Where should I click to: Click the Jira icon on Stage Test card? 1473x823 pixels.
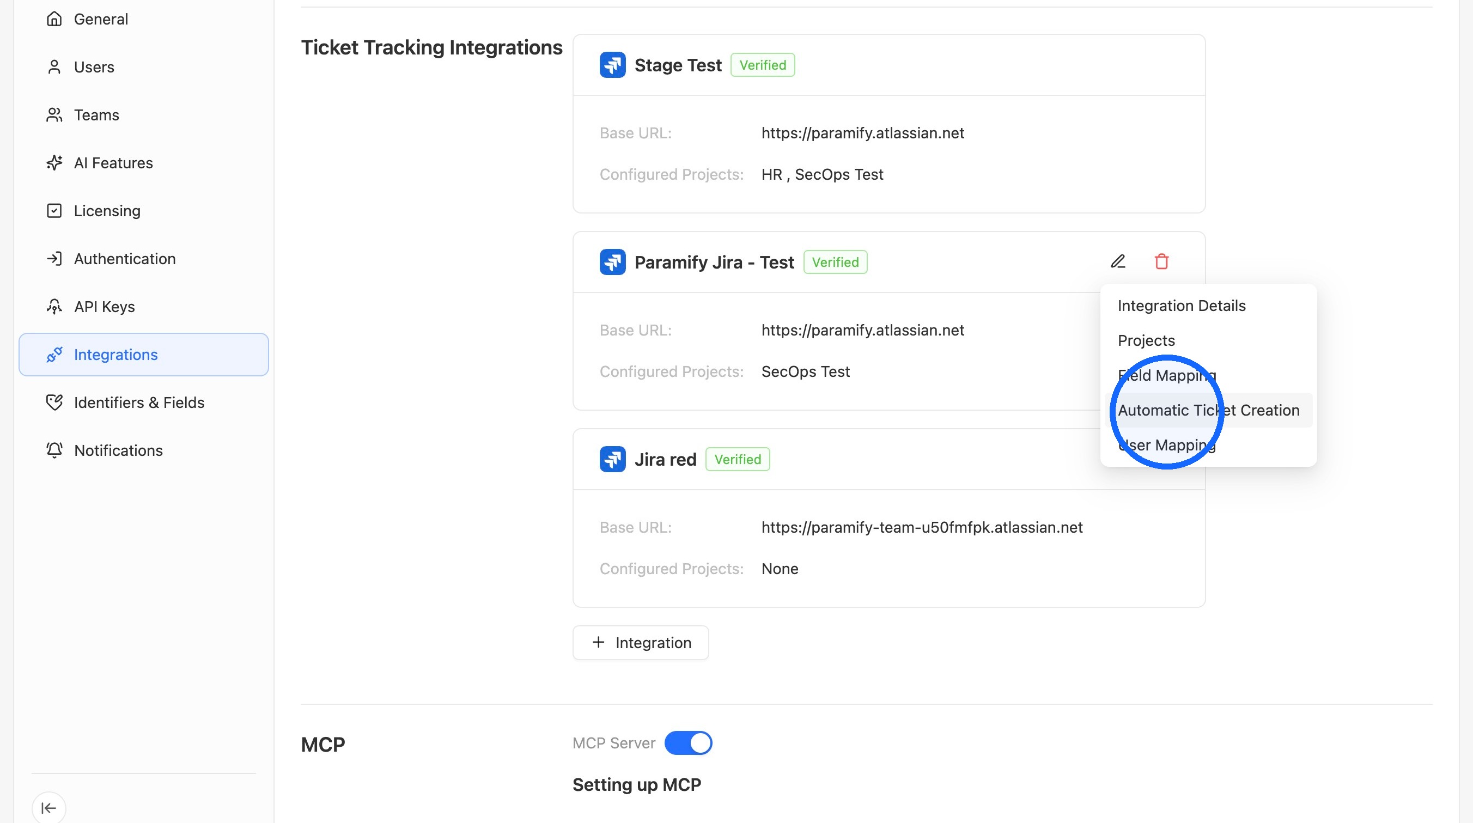(612, 65)
